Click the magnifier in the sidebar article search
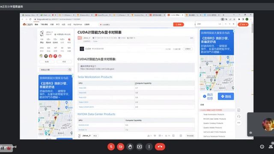The width and height of the screenshot is (274, 154). click(70, 70)
